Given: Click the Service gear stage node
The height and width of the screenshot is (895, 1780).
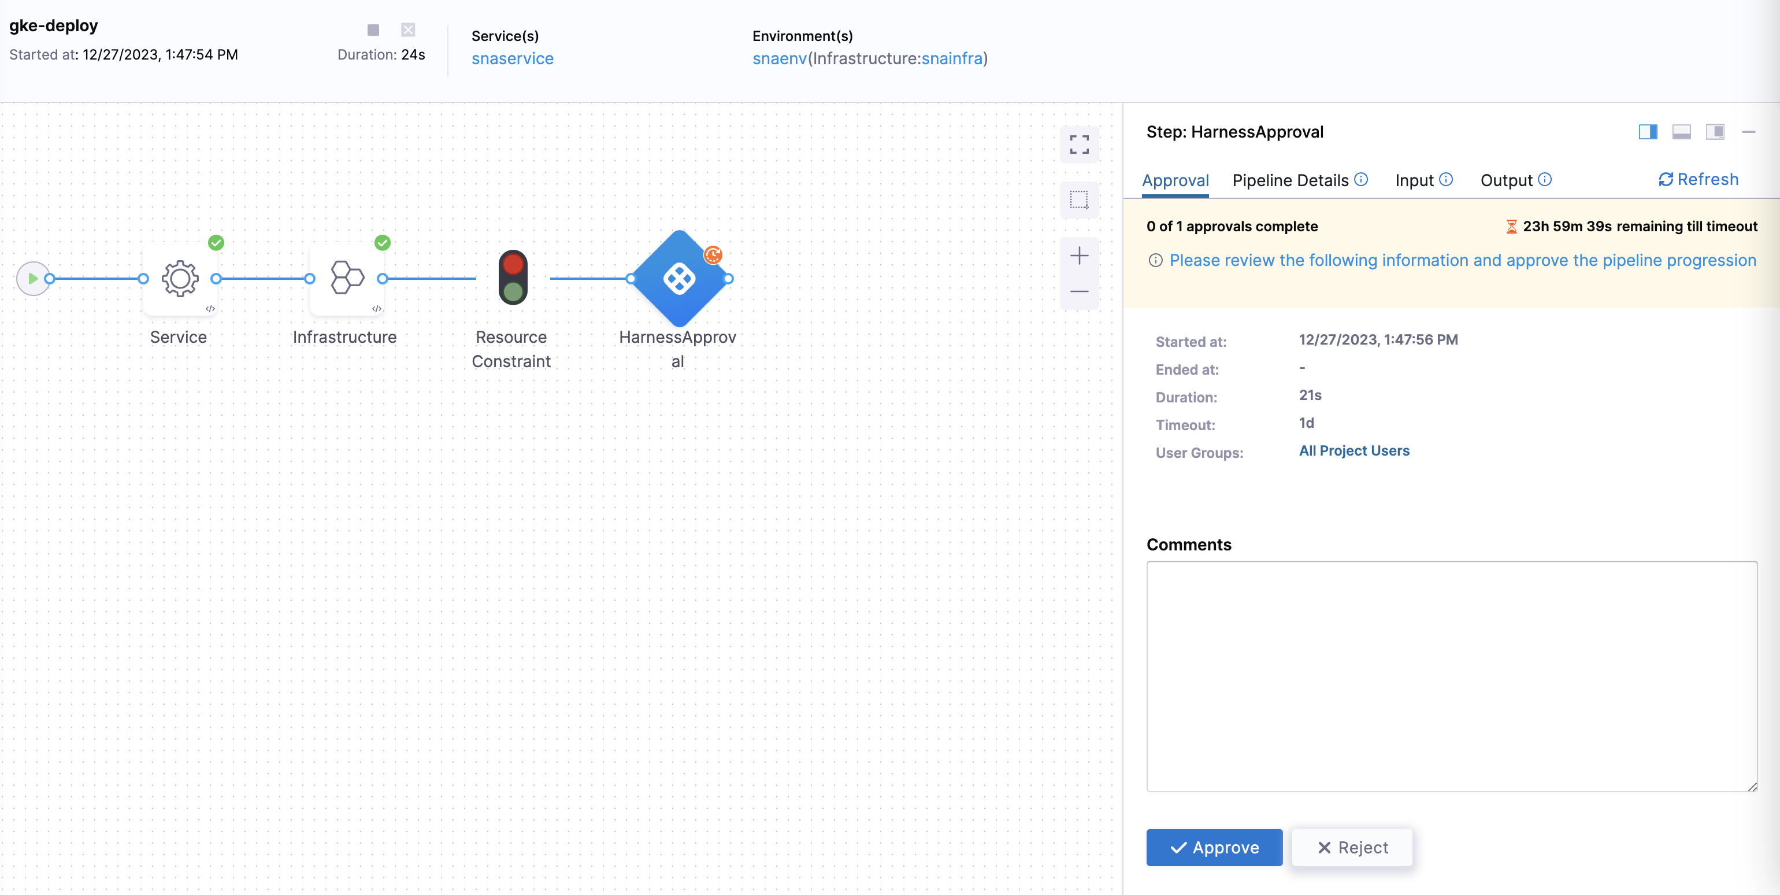Looking at the screenshot, I should tap(180, 279).
